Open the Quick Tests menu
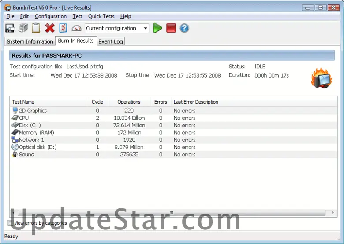The width and height of the screenshot is (344, 244). coord(101,16)
